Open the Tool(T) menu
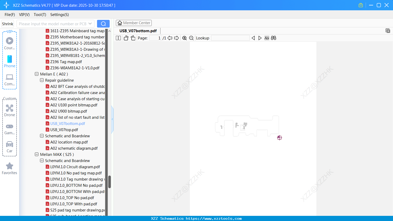The height and width of the screenshot is (221, 393). [40, 15]
